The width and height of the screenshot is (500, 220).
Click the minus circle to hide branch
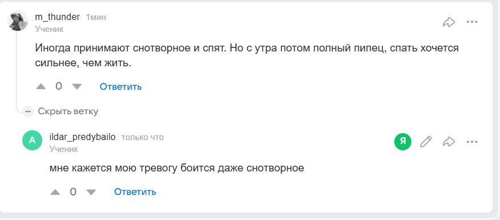pos(28,111)
